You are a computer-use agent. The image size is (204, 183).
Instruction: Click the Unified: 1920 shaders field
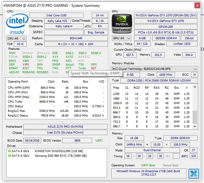(x=182, y=44)
